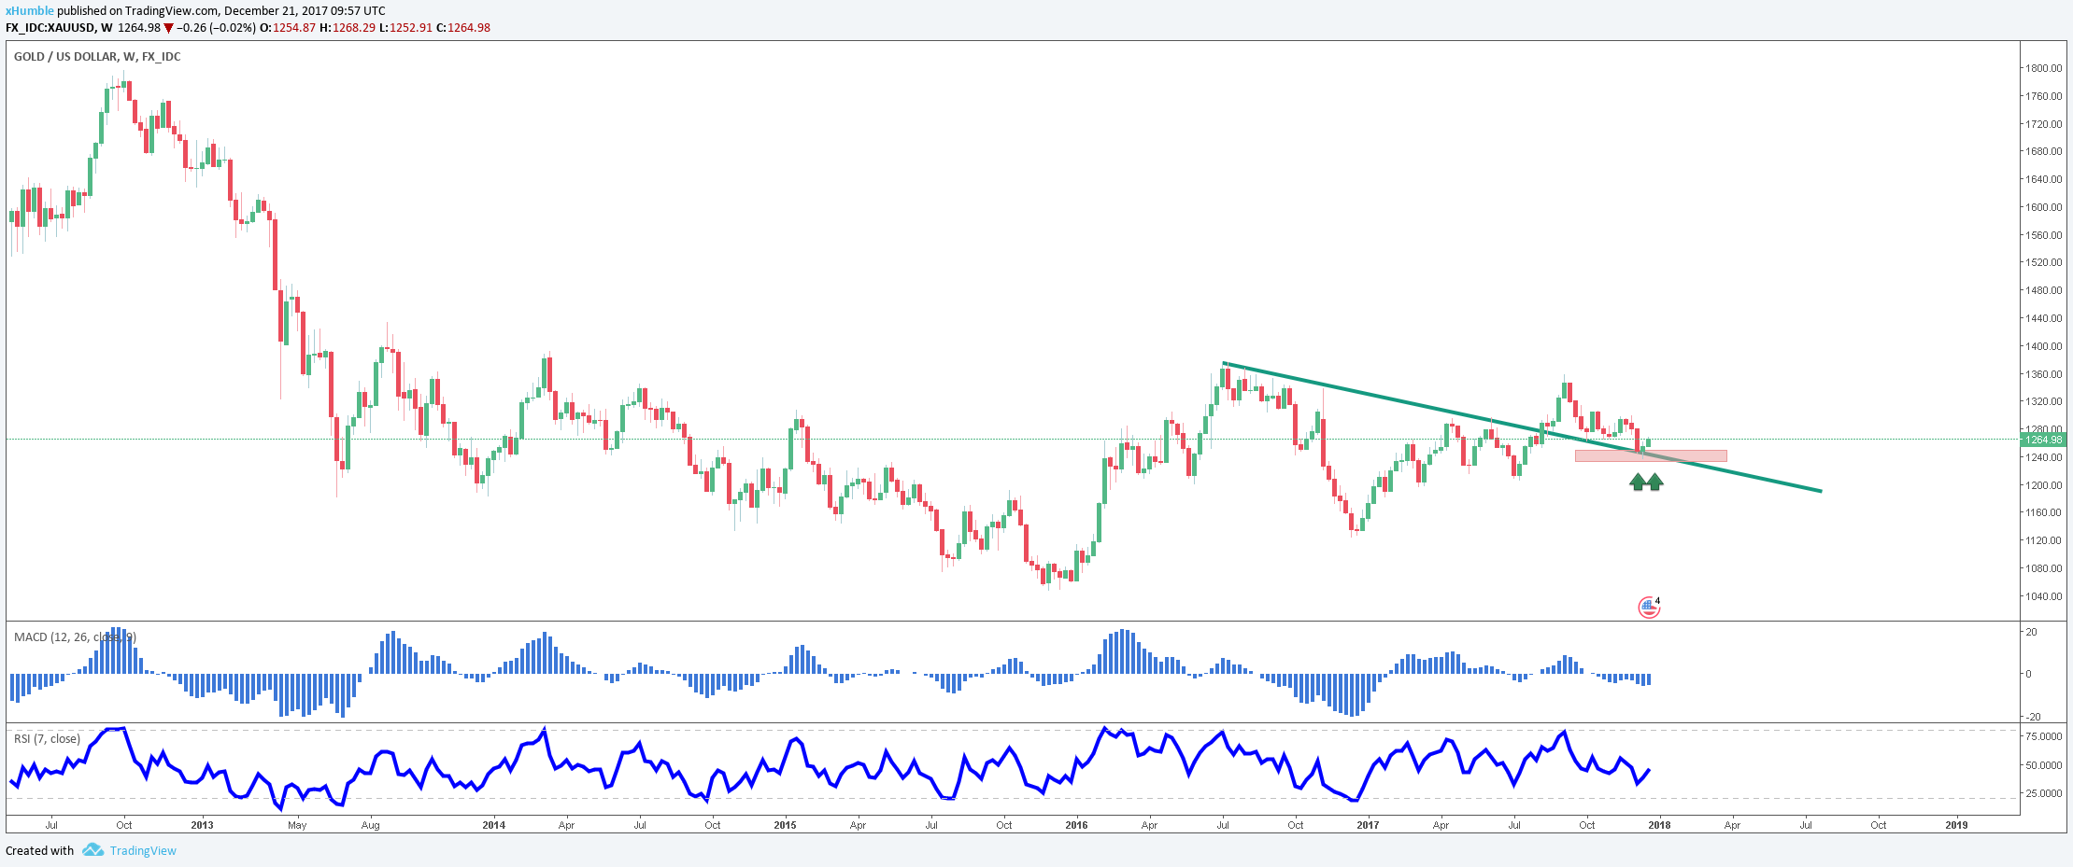Click the low value L:1252.91
The image size is (2073, 867).
point(405,28)
